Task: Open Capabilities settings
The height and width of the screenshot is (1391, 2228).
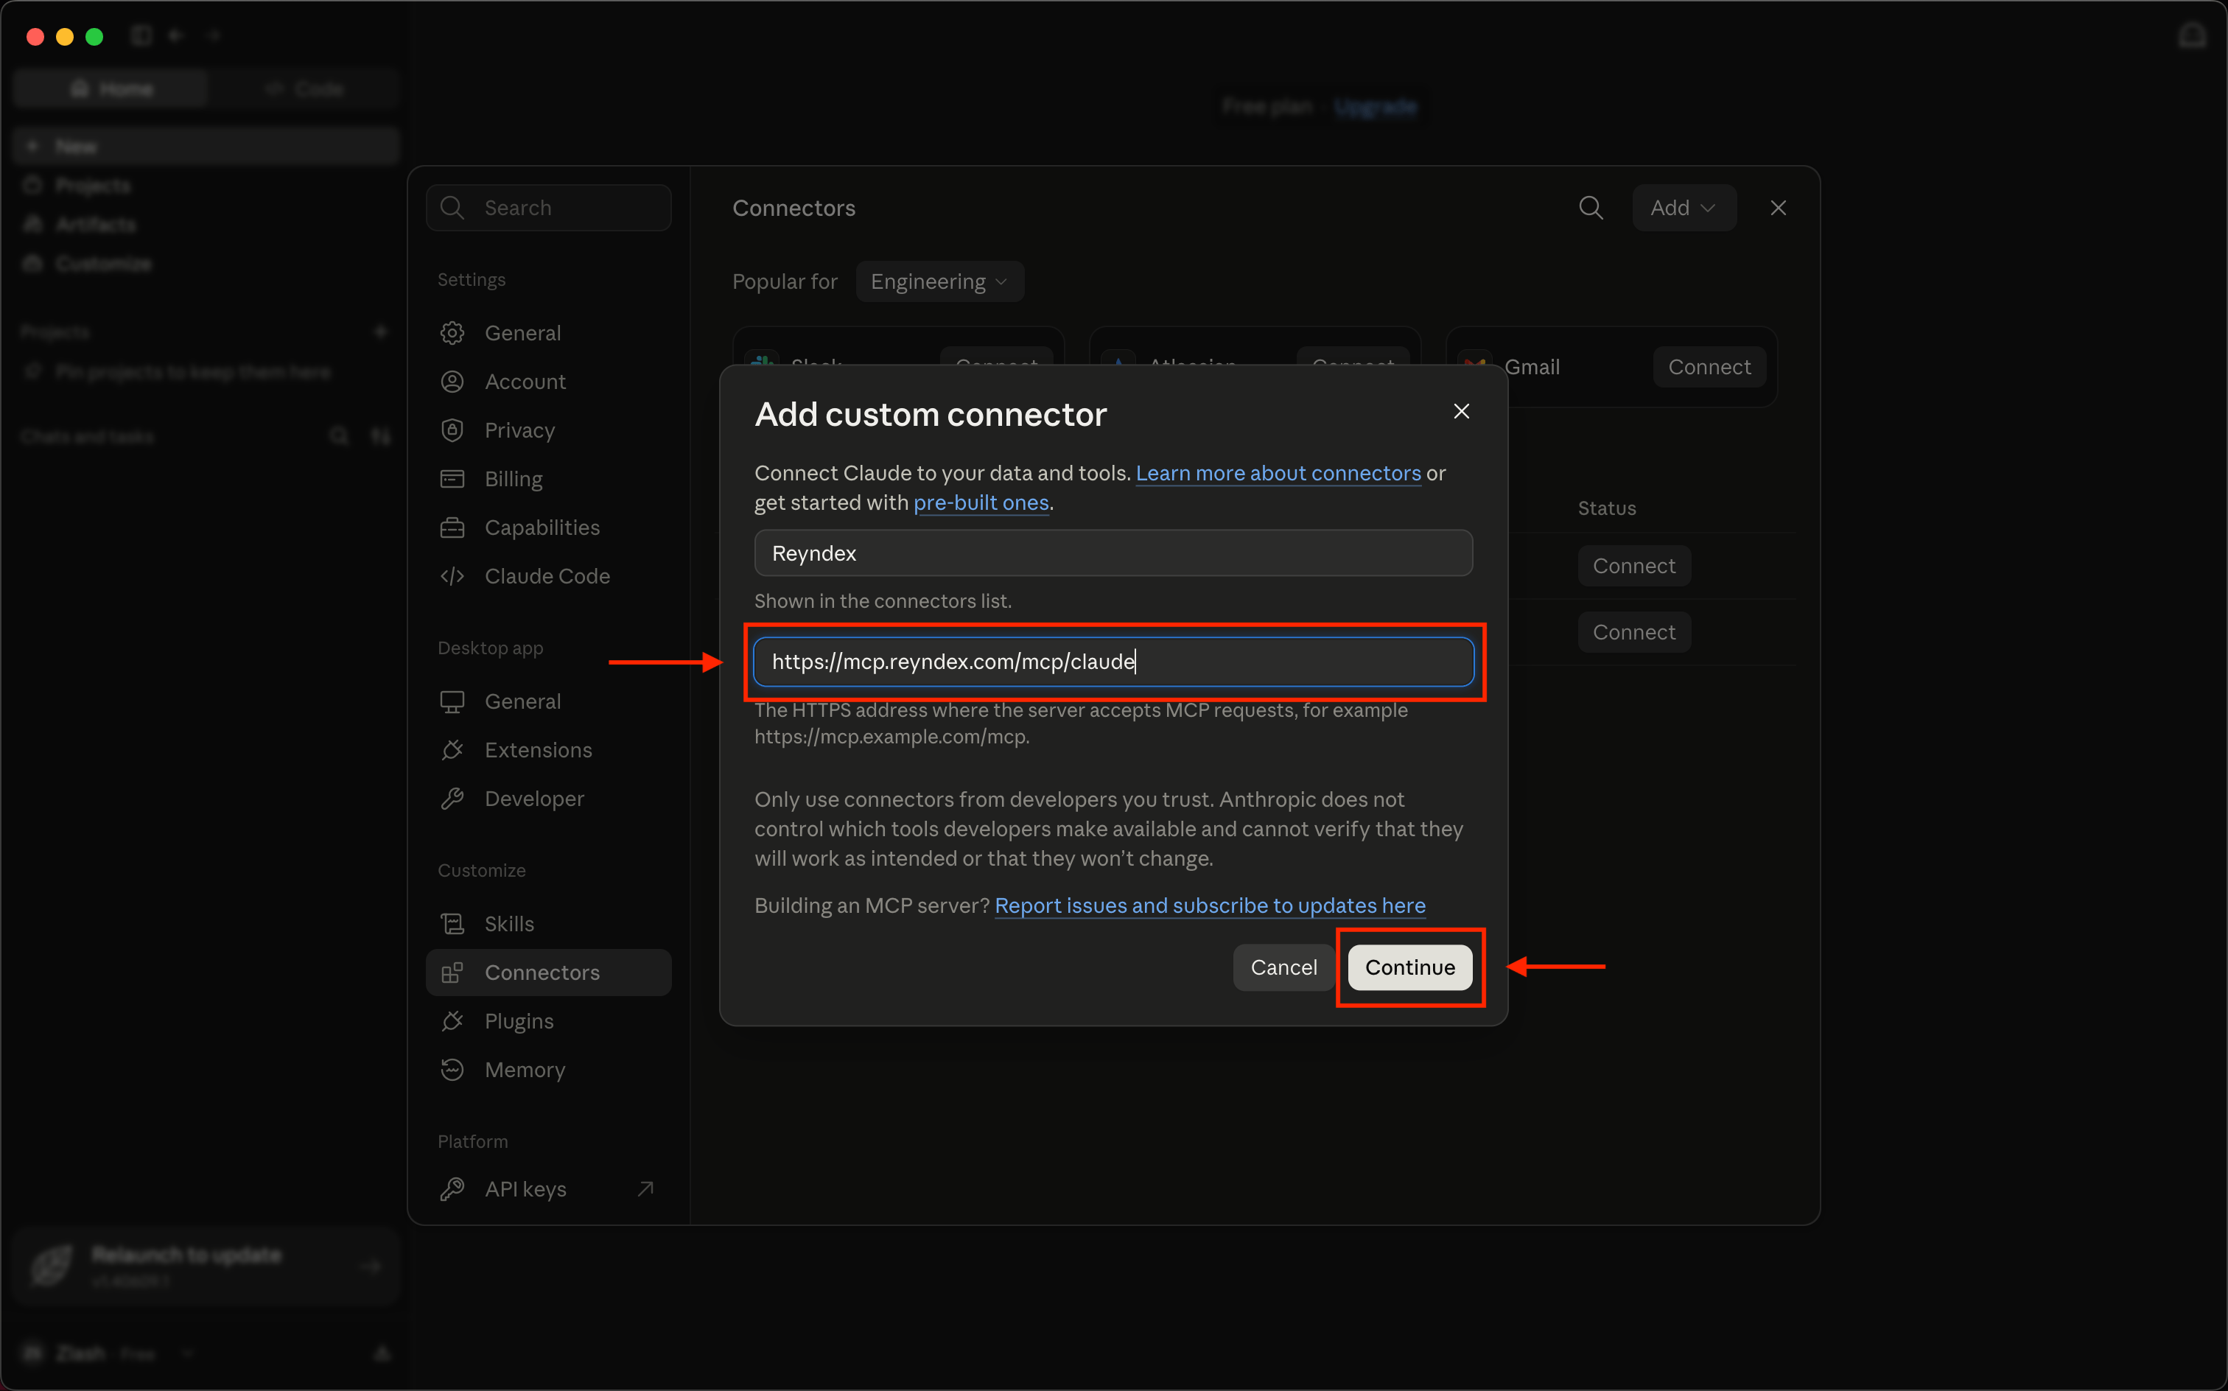Action: point(548,527)
